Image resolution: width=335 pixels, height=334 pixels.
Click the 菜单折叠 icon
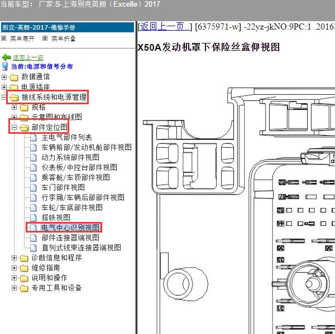coord(45,38)
